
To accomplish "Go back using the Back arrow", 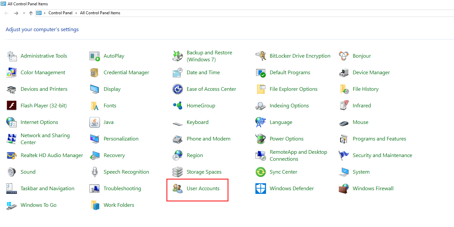I will 7,13.
